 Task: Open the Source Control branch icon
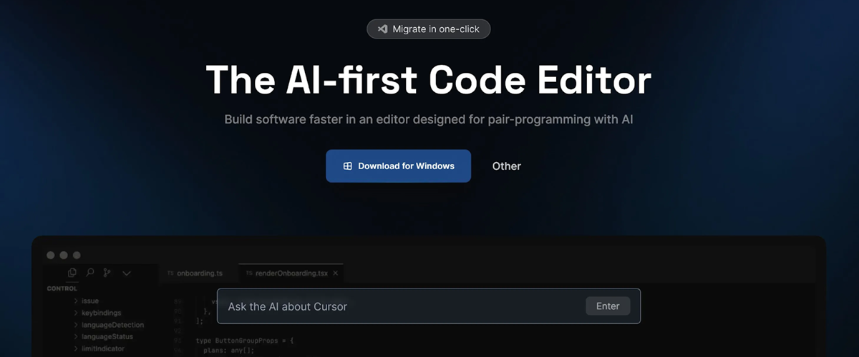click(107, 273)
